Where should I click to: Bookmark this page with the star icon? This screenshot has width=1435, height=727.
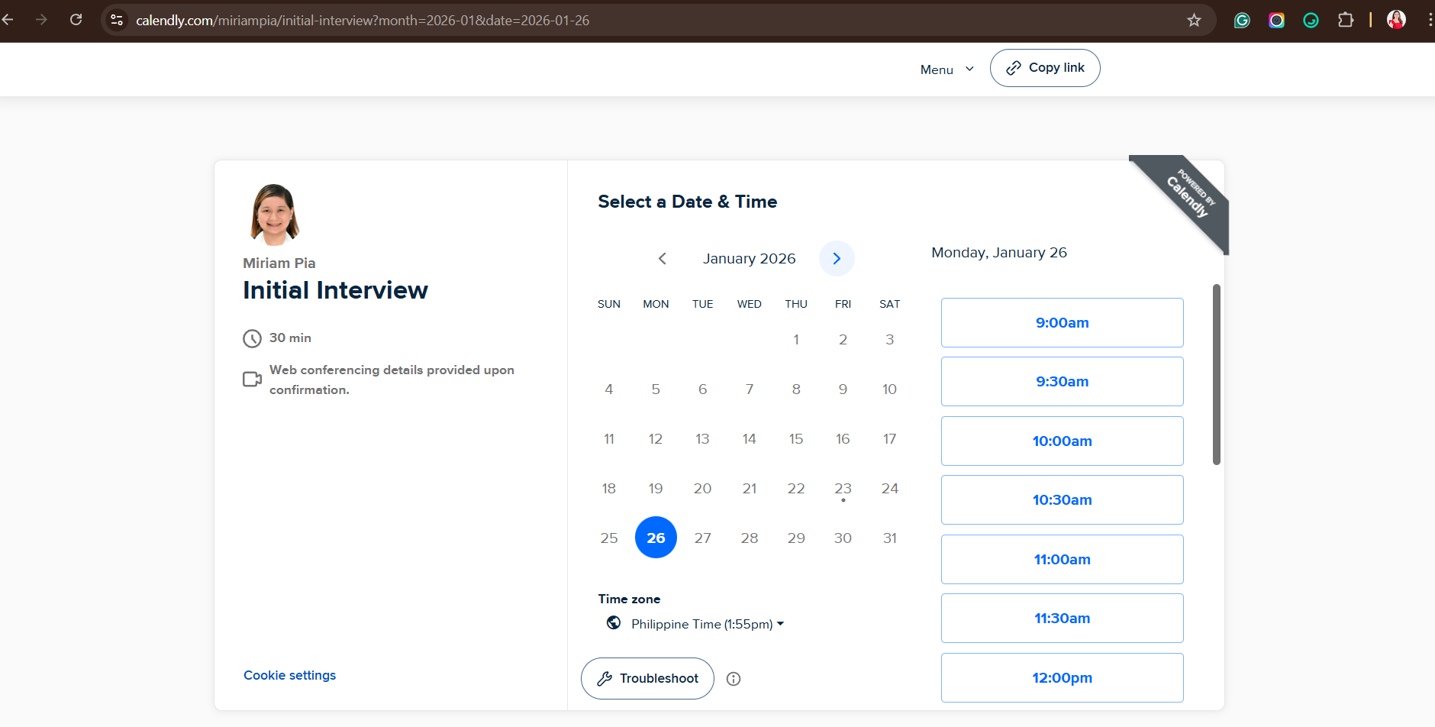pyautogui.click(x=1195, y=20)
